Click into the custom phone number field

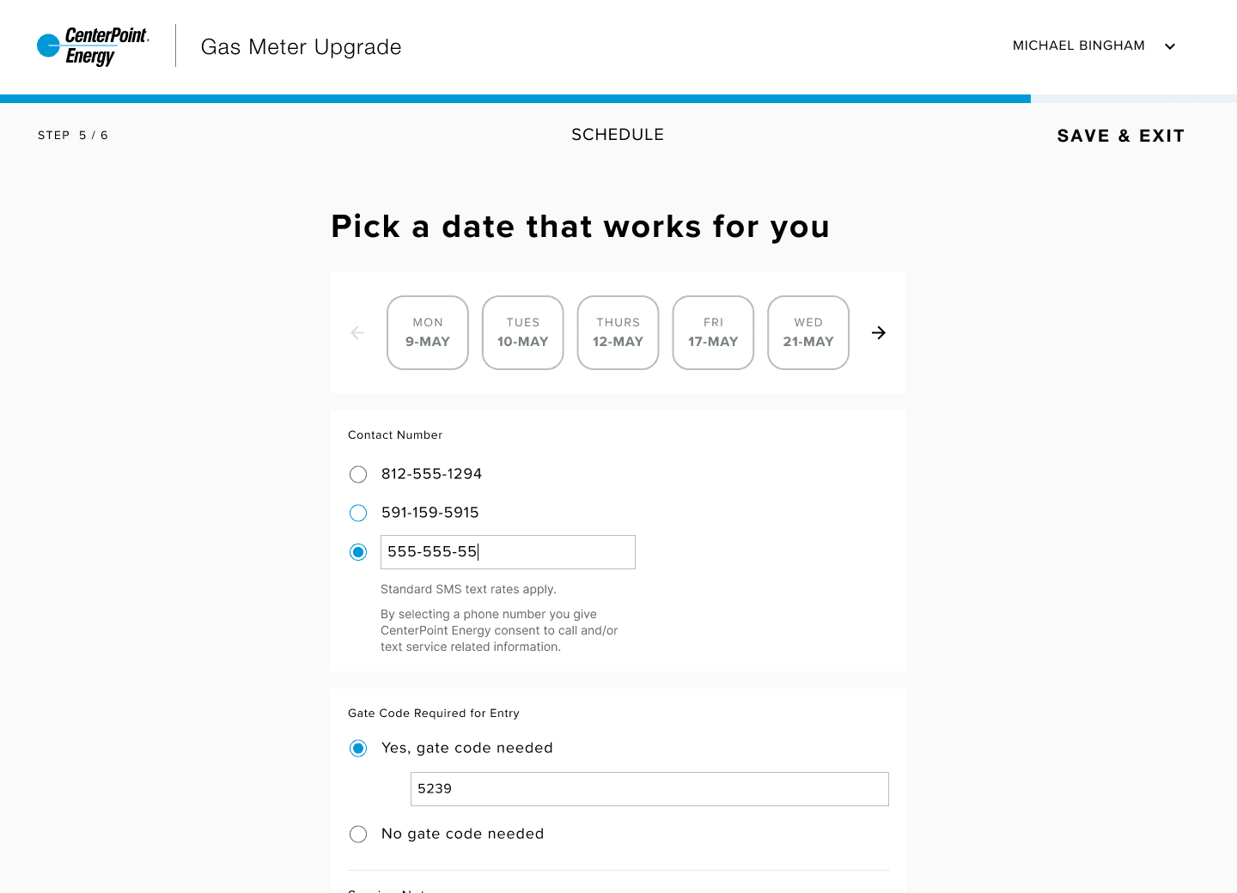508,552
